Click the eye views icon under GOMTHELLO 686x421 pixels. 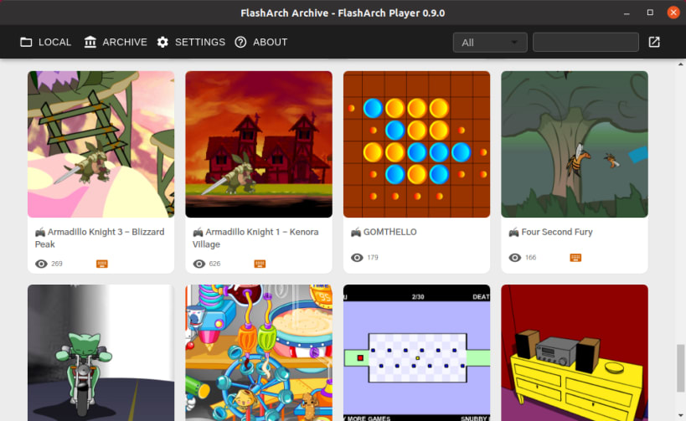pos(357,258)
